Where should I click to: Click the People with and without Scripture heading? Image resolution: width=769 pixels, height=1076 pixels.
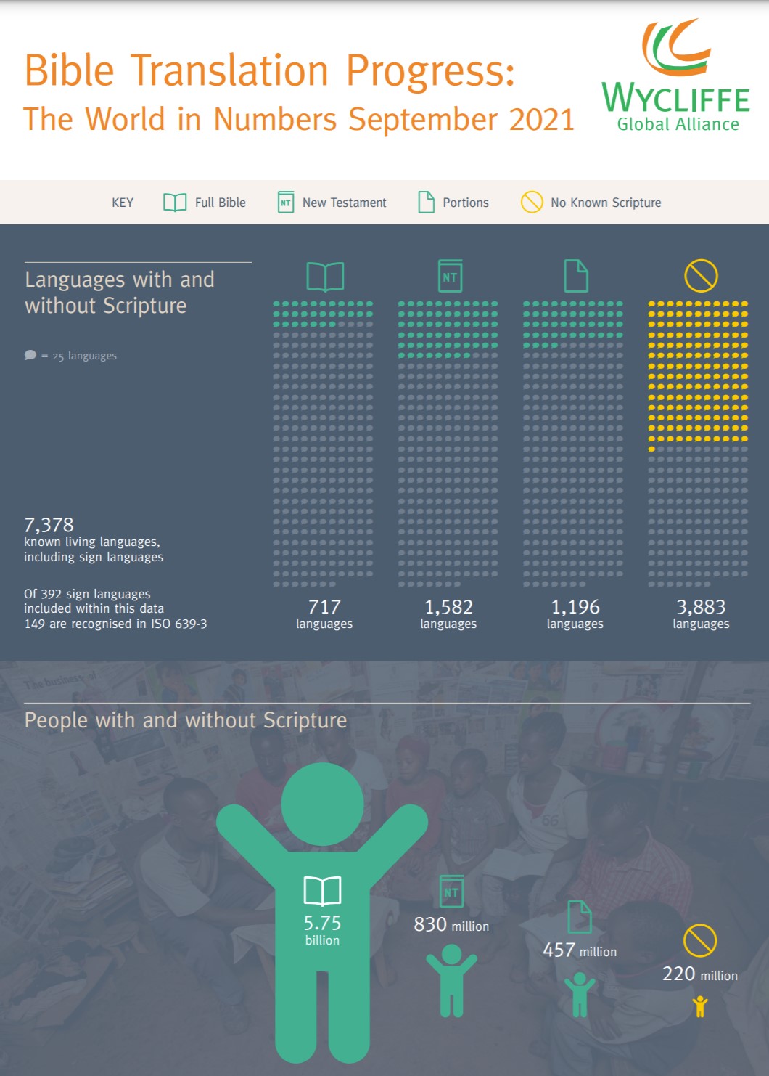pos(186,720)
